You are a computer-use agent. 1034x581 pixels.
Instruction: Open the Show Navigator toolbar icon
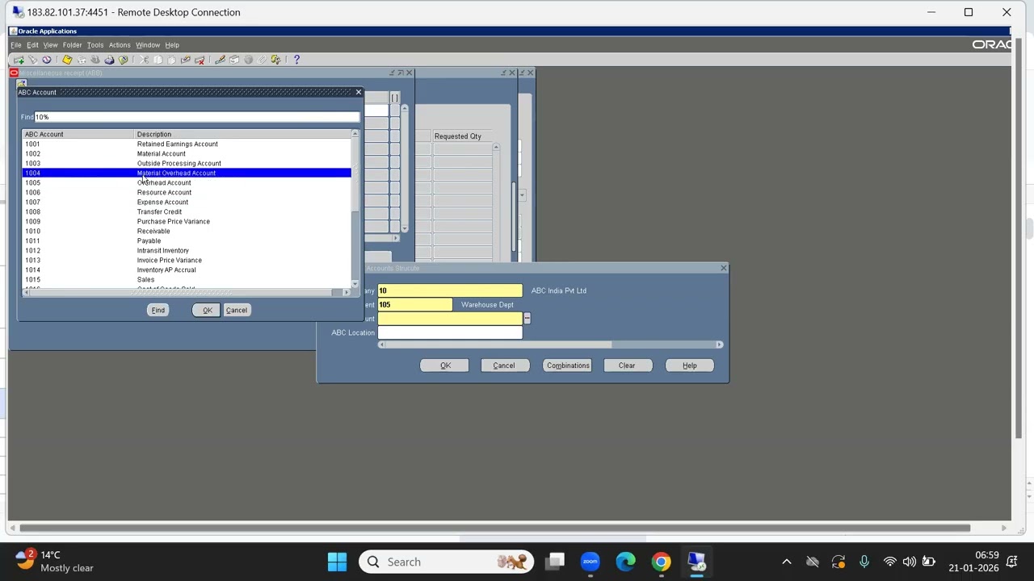pos(47,60)
